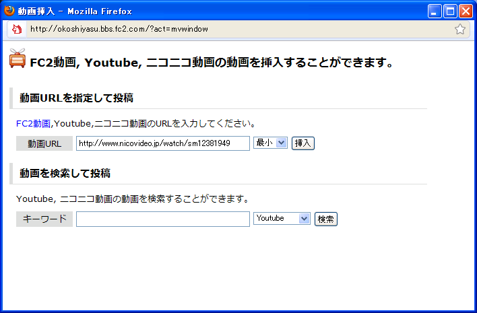
Task: Minimize the 動画挿入 window
Action: pyautogui.click(x=435, y=11)
